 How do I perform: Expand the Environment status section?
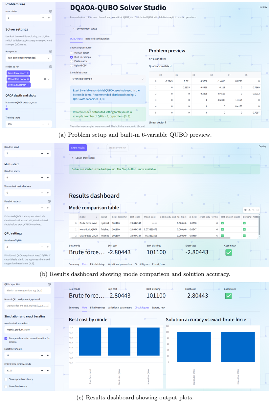pos(166,29)
